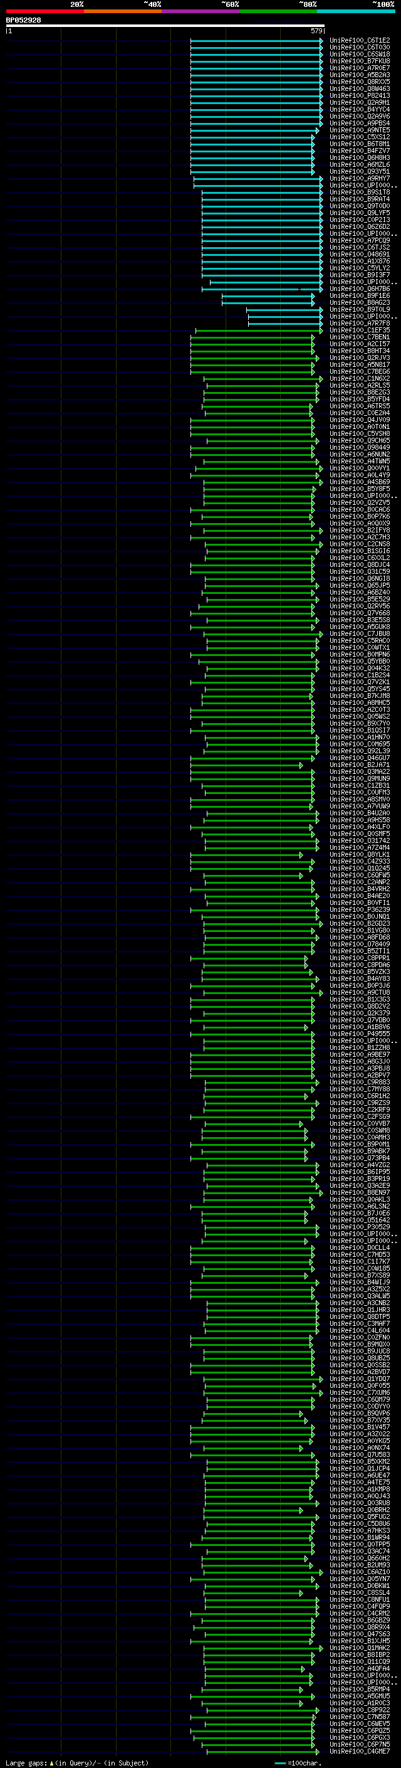Click the short cyan bar for UniRef100_B9T0L9

284,310
